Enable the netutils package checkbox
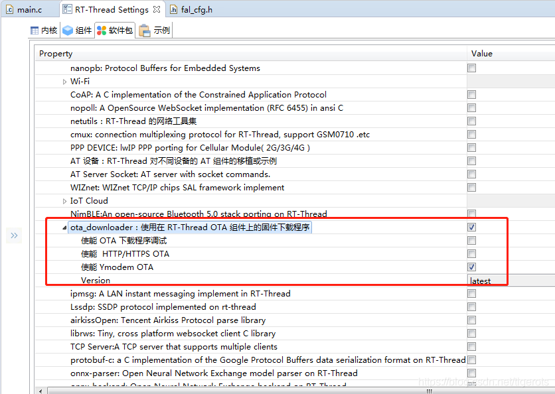The image size is (555, 394). tap(471, 121)
